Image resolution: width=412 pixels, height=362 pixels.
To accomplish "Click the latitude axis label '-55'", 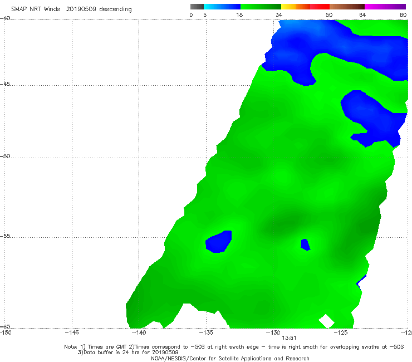I will point(5,236).
